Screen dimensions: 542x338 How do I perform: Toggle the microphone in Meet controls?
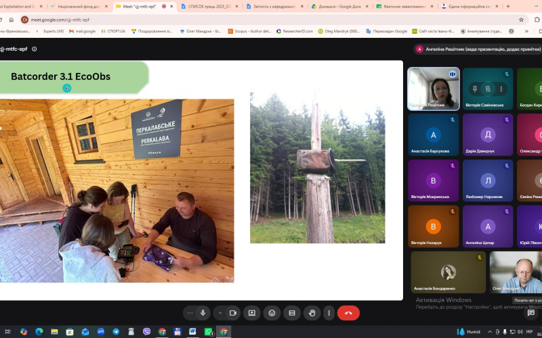pyautogui.click(x=203, y=313)
